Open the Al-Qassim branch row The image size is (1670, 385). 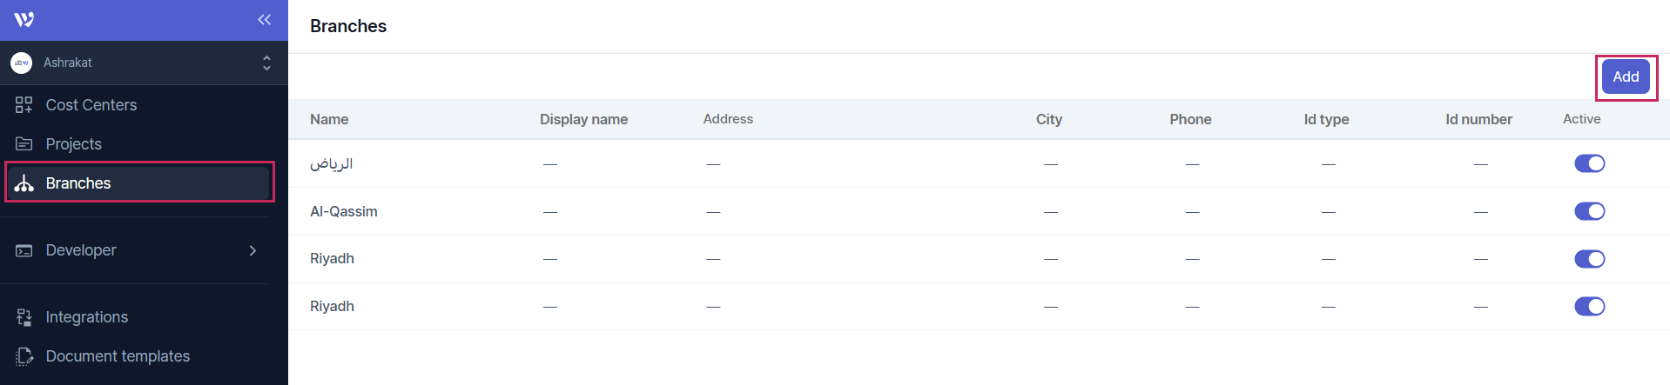coord(344,211)
